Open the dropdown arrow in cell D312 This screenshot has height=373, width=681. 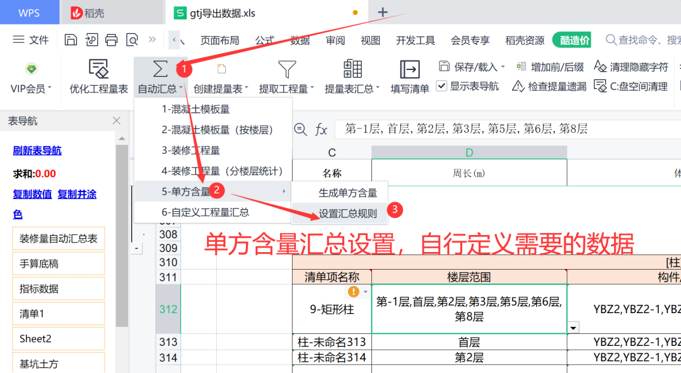[x=573, y=328]
